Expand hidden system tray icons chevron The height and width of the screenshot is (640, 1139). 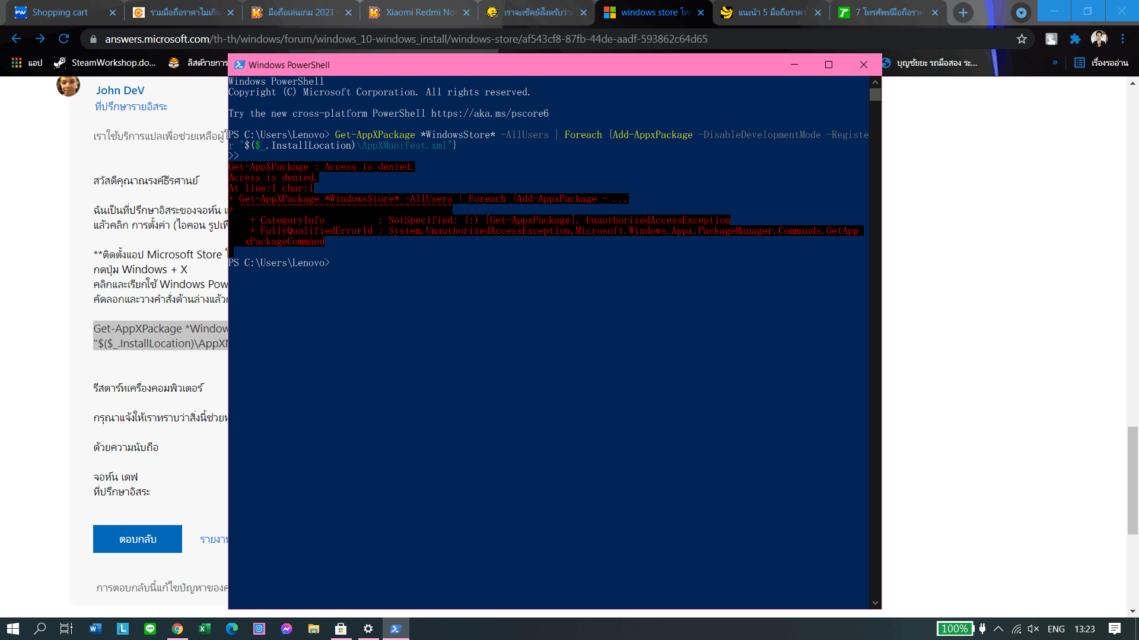(998, 629)
